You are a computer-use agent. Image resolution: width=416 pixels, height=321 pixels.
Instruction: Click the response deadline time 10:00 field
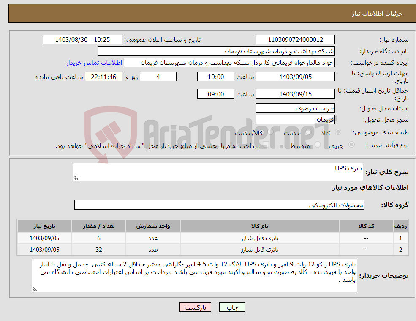coord(216,77)
